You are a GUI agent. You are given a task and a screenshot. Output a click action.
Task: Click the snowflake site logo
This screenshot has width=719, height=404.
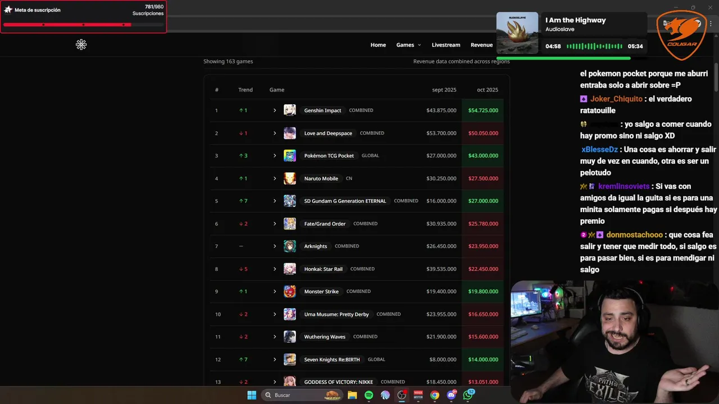[x=81, y=44]
